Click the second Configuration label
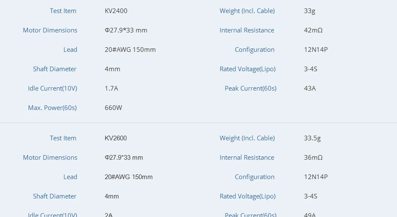 point(255,177)
